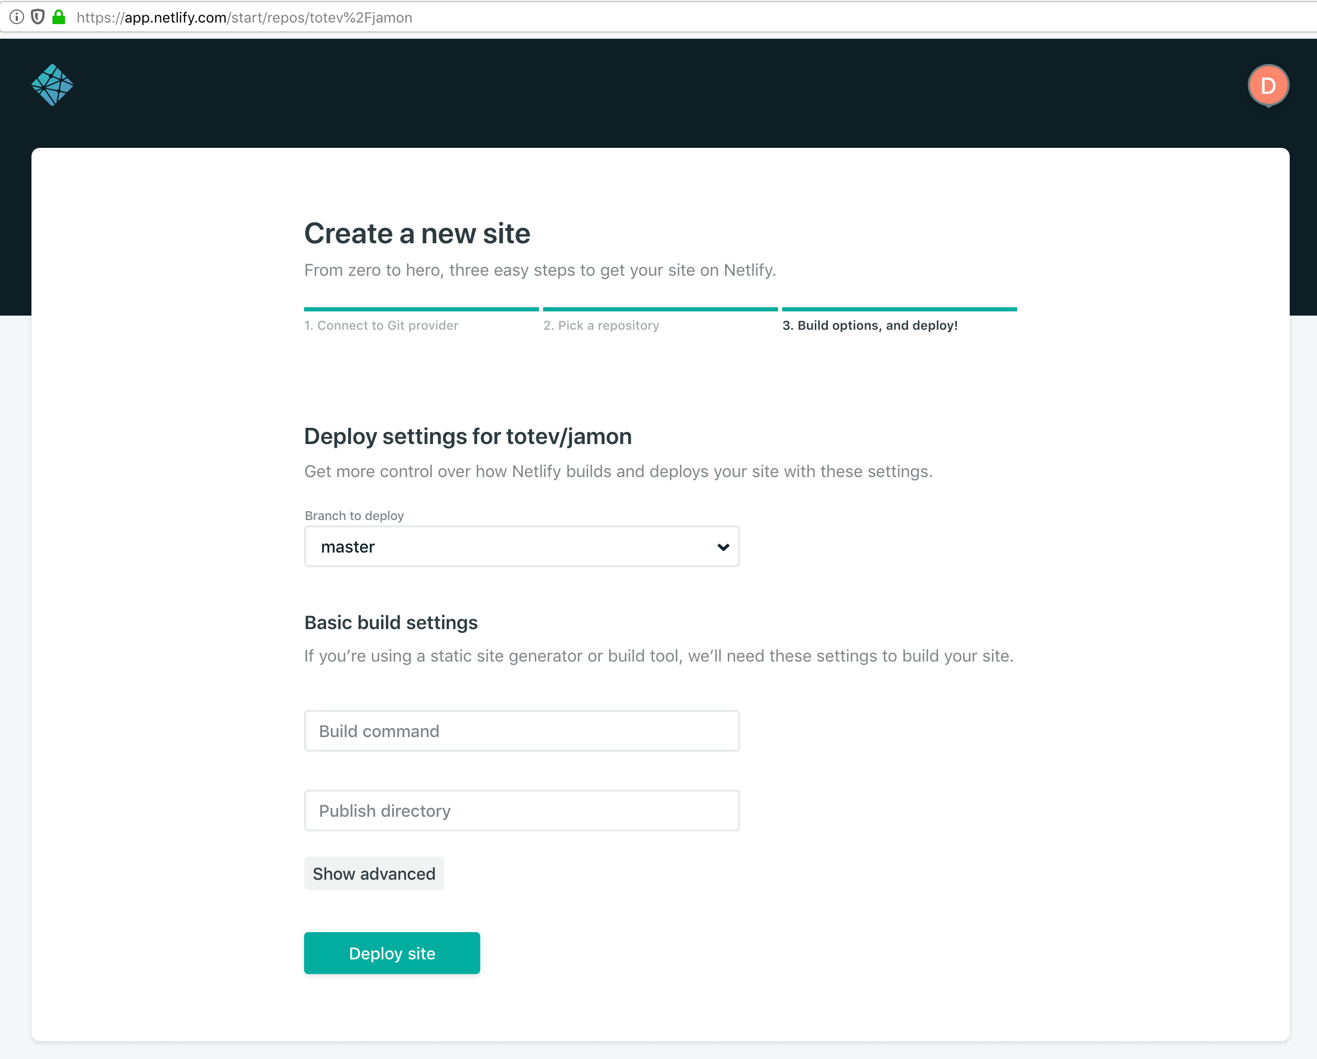Click the first step progress bar segment

pyautogui.click(x=421, y=310)
